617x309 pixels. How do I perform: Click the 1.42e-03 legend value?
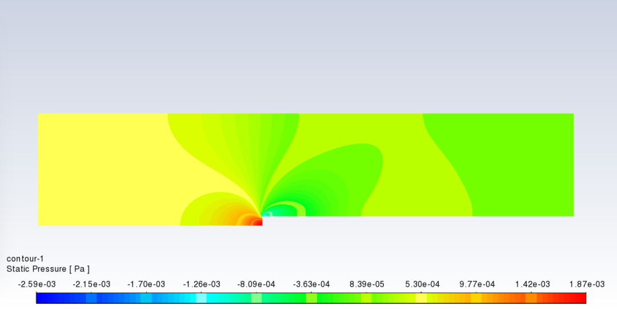tap(532, 284)
